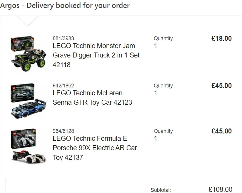Select catalogue number 881/3983
The width and height of the screenshot is (242, 193).
click(63, 38)
